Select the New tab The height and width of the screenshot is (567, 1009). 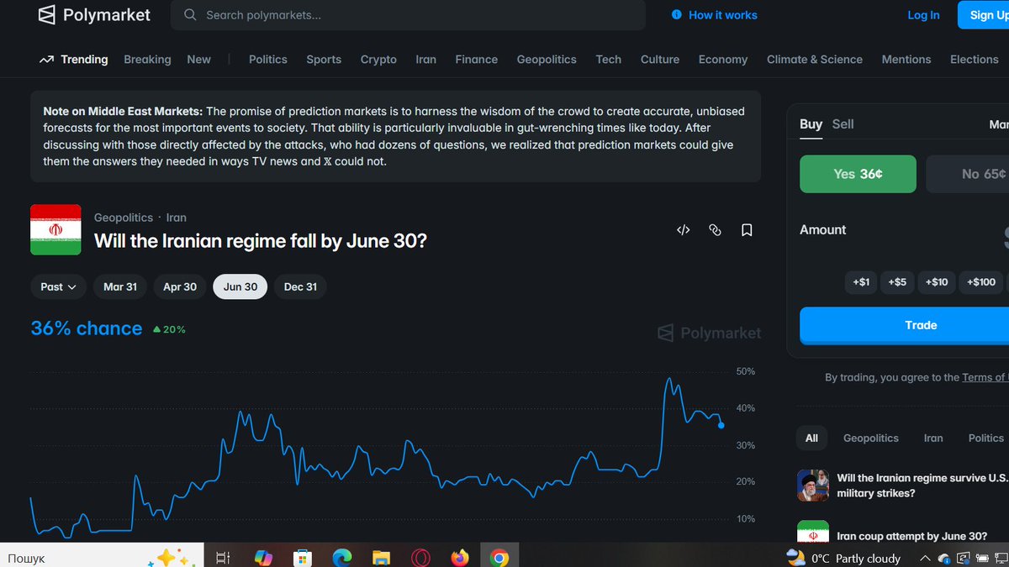coord(199,60)
